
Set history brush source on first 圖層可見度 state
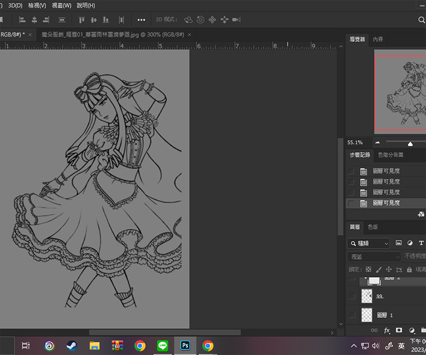351,171
